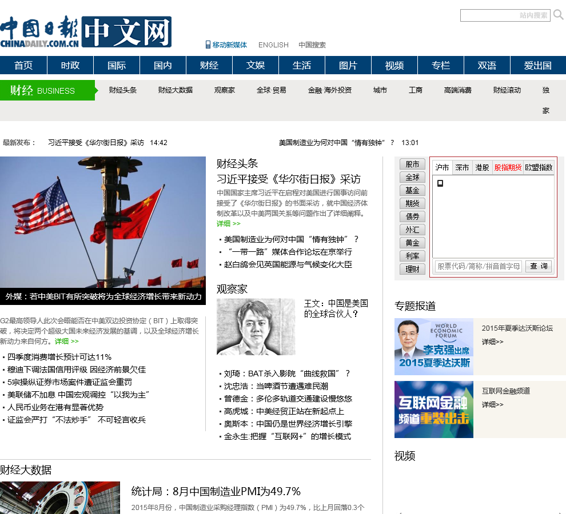Open 金融·海外投资 sub-navigation item
The height and width of the screenshot is (514, 566).
(x=329, y=90)
